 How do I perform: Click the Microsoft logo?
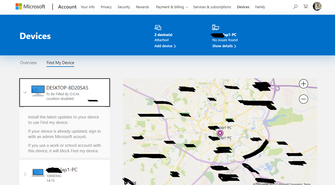[x=30, y=7]
